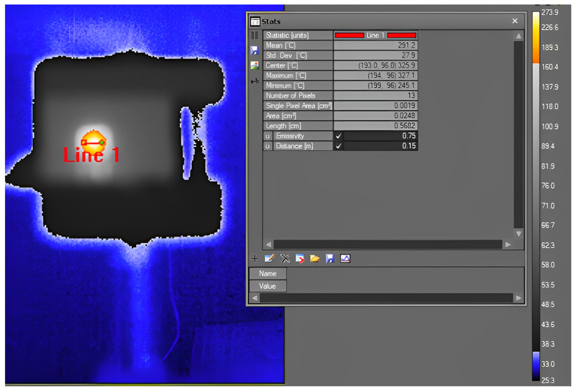Click the open folder icon in bottom toolbar
Viewport: 576px width, 392px height.
click(x=315, y=259)
